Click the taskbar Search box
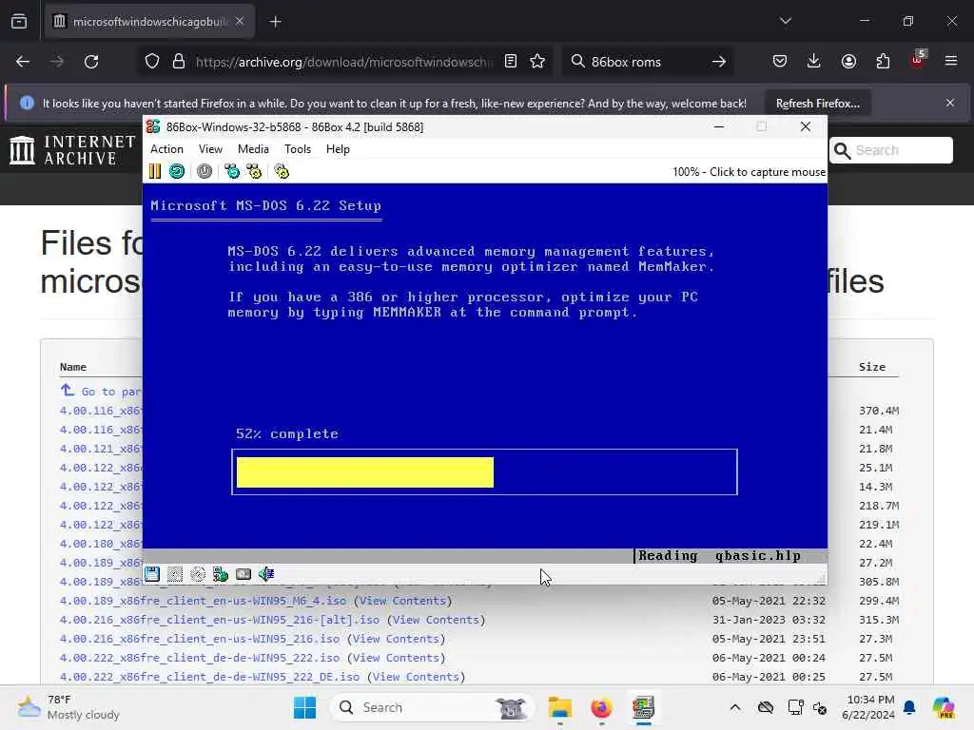974x730 pixels. tap(433, 707)
